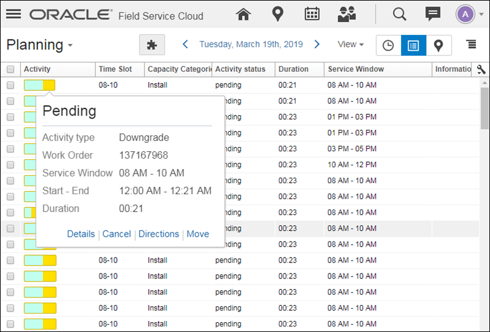
Task: Open the hamburger navigation menu
Action: pyautogui.click(x=14, y=14)
